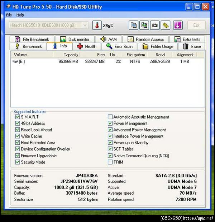Toggle the Write Cache checkbox
The height and width of the screenshot is (222, 215).
click(x=17, y=136)
